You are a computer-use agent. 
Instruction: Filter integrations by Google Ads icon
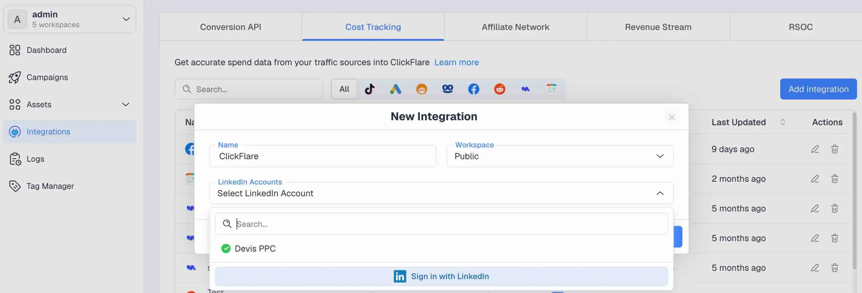(x=395, y=89)
